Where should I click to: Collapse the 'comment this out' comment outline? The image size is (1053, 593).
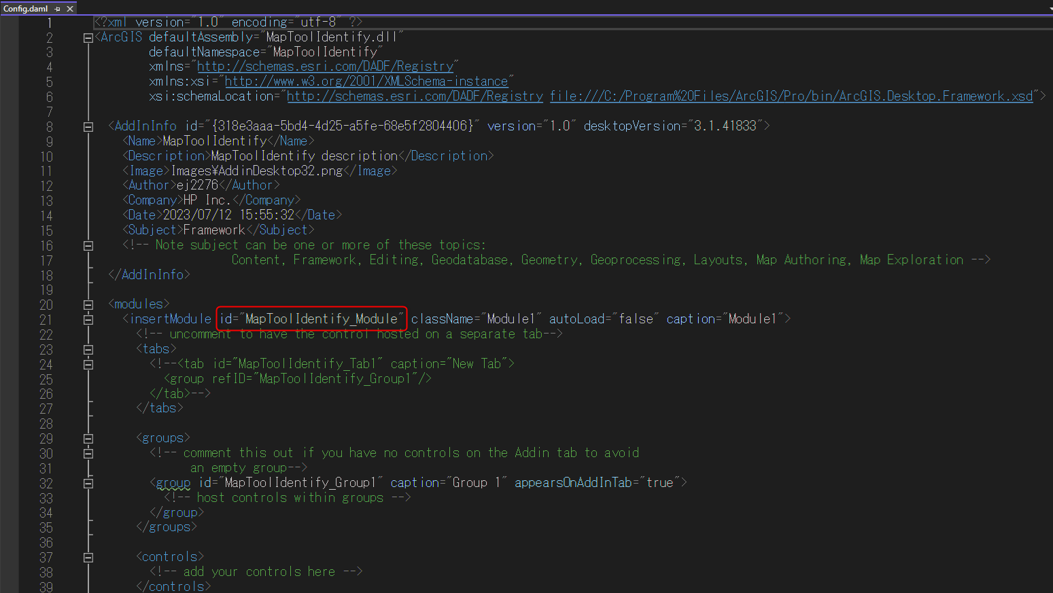(88, 454)
